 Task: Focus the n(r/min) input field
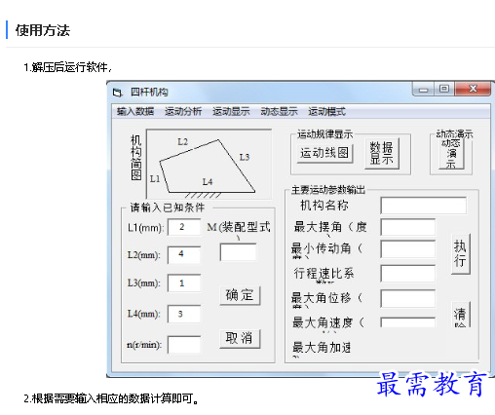(x=184, y=345)
